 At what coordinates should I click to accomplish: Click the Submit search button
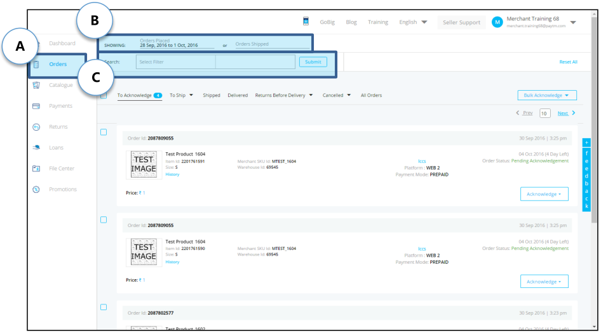313,62
